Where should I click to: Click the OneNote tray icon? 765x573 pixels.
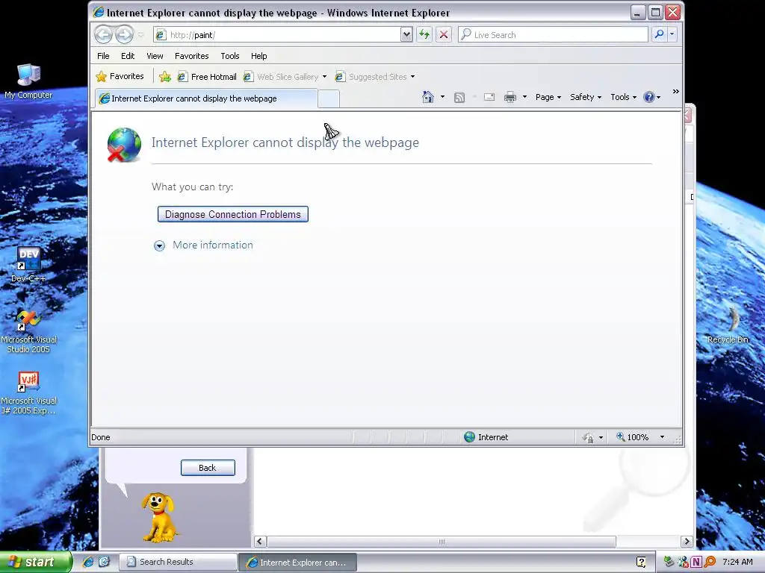click(x=696, y=563)
